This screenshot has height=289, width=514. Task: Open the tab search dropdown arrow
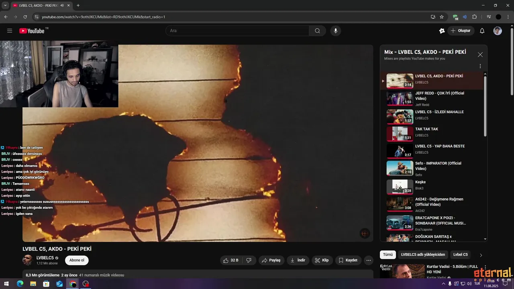(5, 5)
